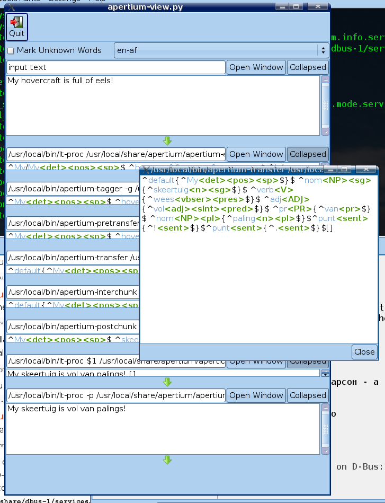Screen dimensions: 385x503
Task: Click the lt-proc -p command field
Action: (x=116, y=395)
